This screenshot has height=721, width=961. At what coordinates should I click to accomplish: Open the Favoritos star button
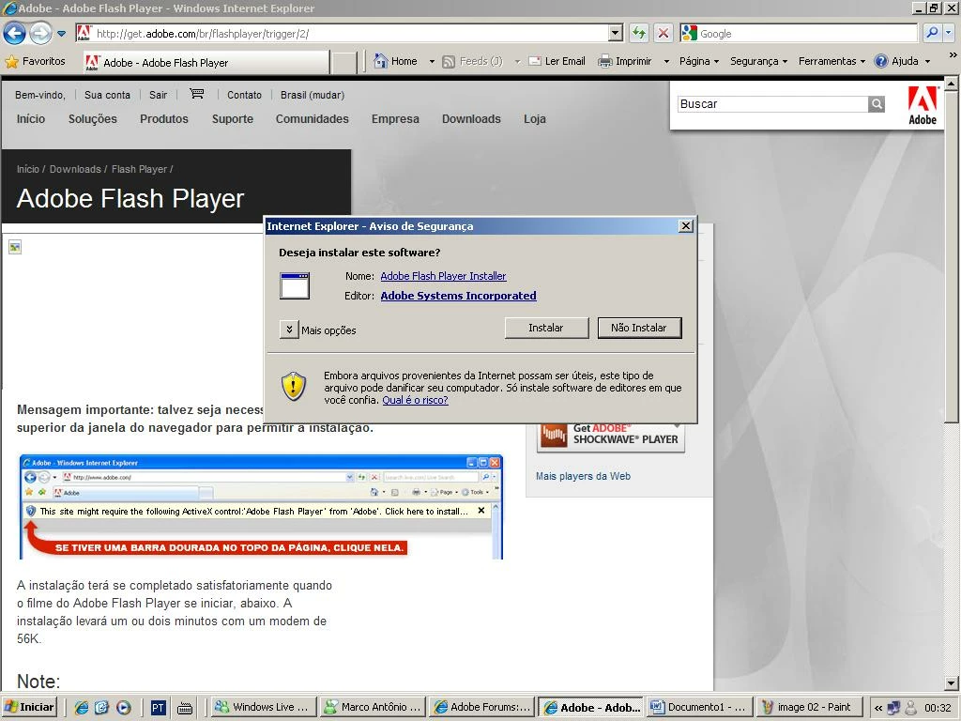(35, 61)
